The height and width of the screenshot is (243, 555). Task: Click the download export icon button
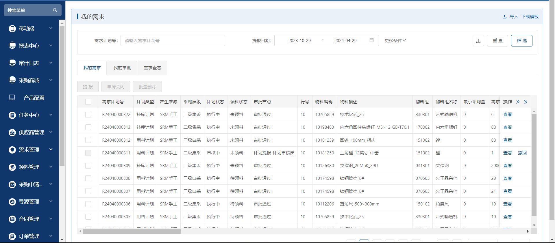(x=478, y=41)
